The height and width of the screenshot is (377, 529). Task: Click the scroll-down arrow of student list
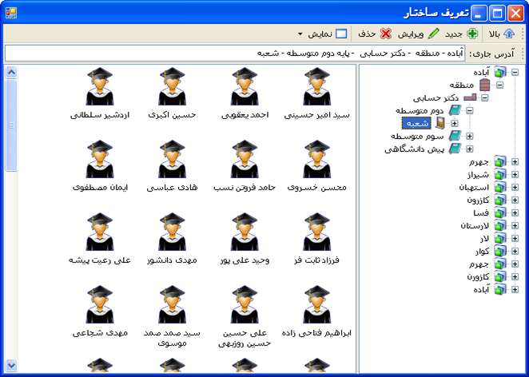(x=11, y=365)
